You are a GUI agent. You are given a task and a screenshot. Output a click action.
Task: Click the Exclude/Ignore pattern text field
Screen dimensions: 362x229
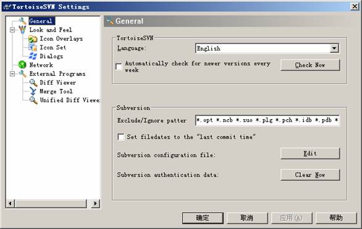click(267, 120)
